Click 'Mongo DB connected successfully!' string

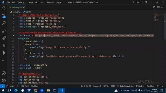click(67, 47)
